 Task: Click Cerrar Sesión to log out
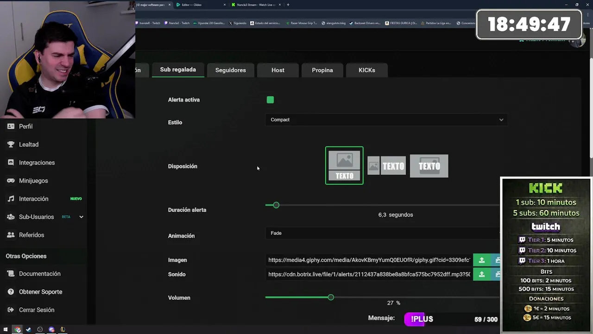tap(31, 310)
